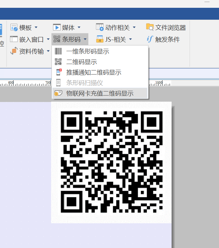This screenshot has height=248, width=219.
Task: Select 一维条形码显示 menu item
Action: 87,51
